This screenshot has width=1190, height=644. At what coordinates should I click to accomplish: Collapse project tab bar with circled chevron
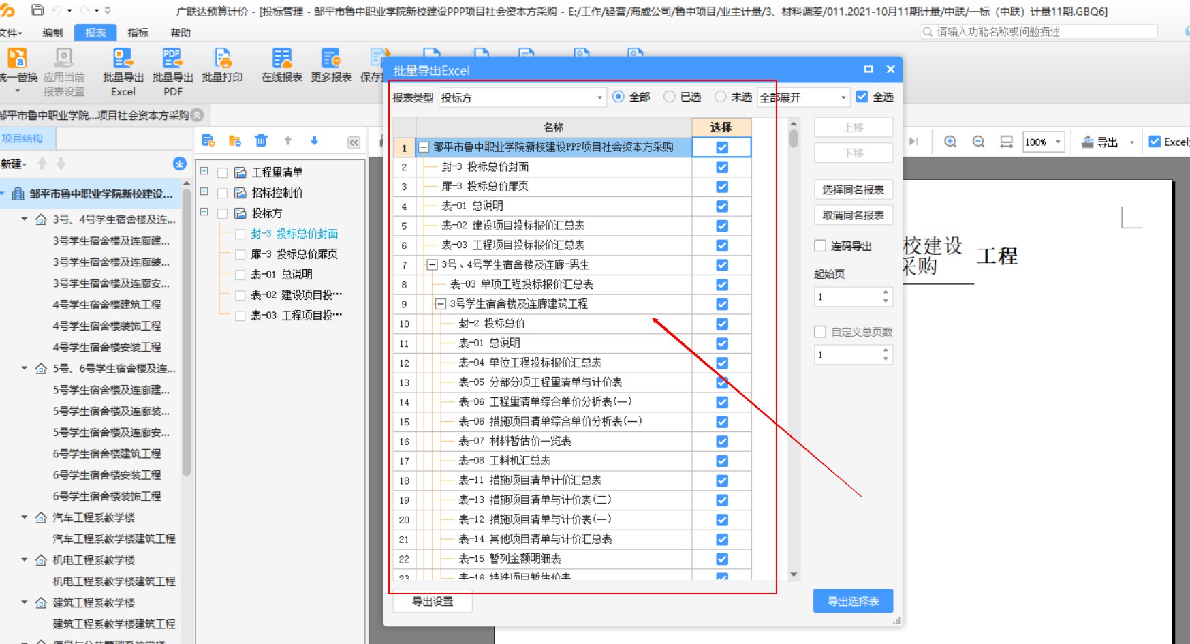[198, 115]
